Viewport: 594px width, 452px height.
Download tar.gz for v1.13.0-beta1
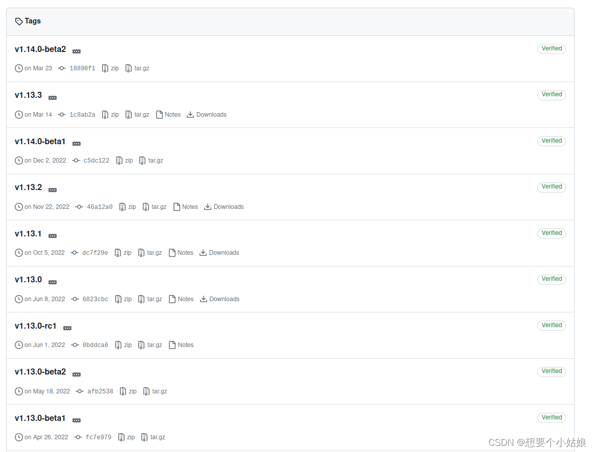(158, 437)
